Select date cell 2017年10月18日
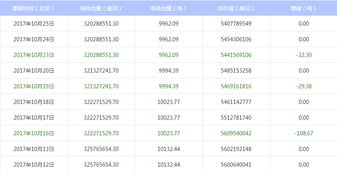This screenshot has height=172, width=337. coord(34,102)
